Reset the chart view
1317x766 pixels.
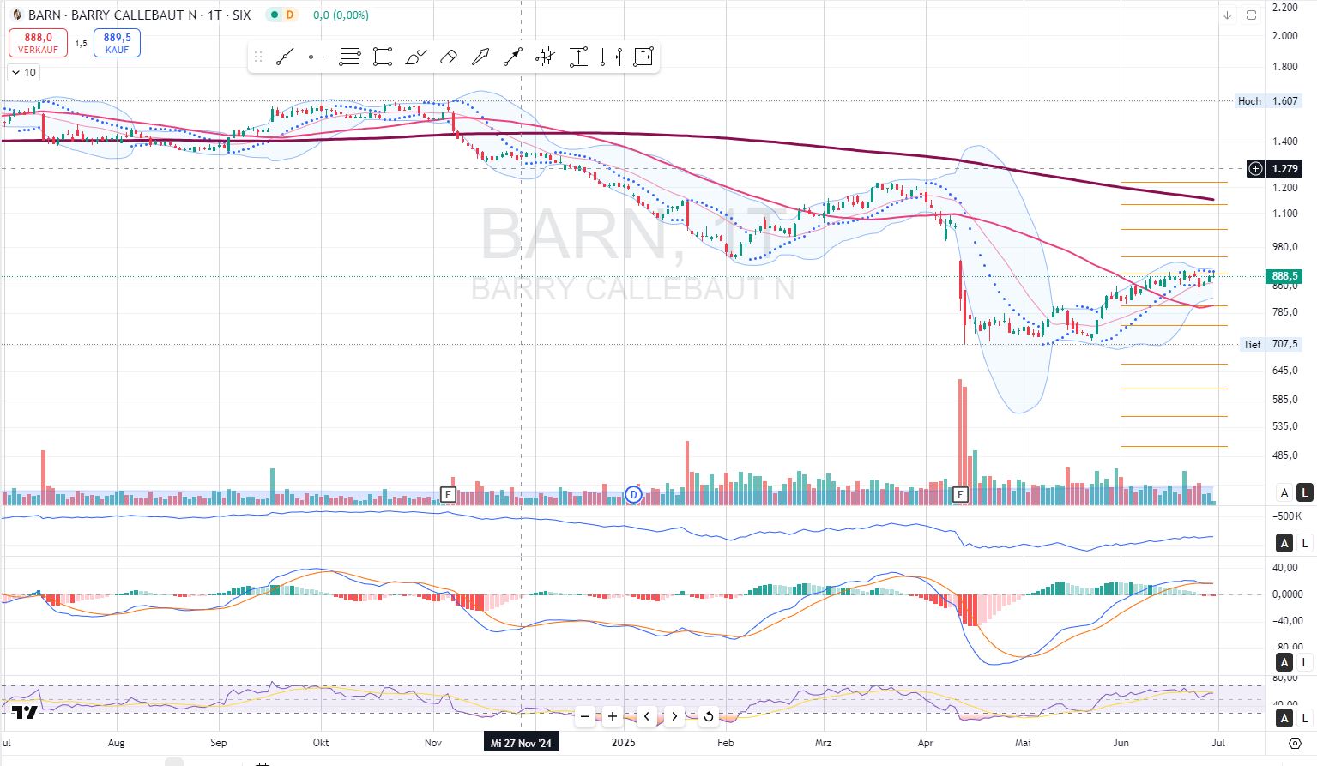point(708,716)
